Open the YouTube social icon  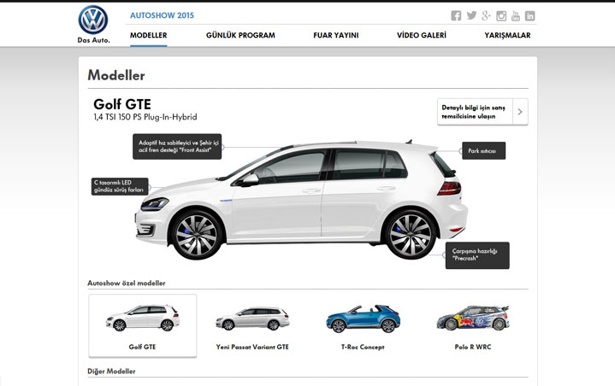click(516, 15)
